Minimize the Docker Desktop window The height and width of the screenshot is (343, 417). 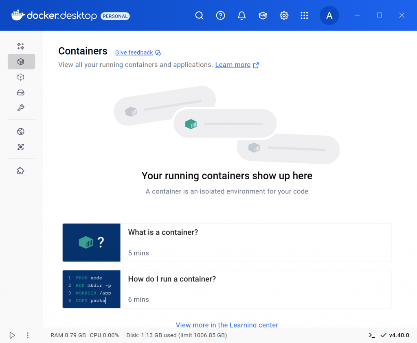pyautogui.click(x=357, y=15)
